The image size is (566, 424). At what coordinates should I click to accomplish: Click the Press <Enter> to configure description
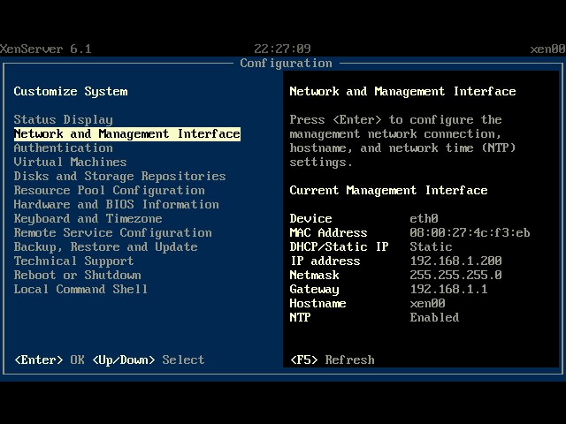click(x=403, y=140)
